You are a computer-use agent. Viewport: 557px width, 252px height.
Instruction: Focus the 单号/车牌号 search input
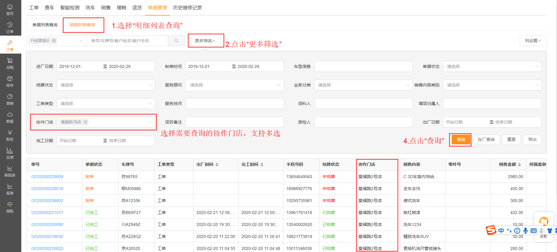(127, 41)
